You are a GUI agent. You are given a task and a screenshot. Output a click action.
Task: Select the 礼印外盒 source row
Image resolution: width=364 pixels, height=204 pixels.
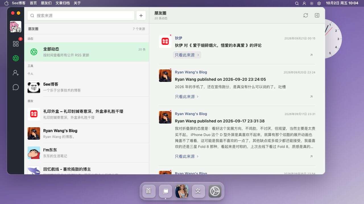tap(86, 114)
